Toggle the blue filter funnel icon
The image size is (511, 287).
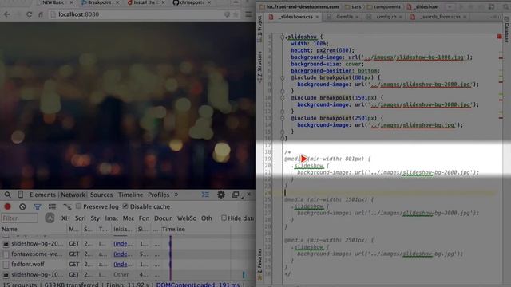click(x=38, y=206)
